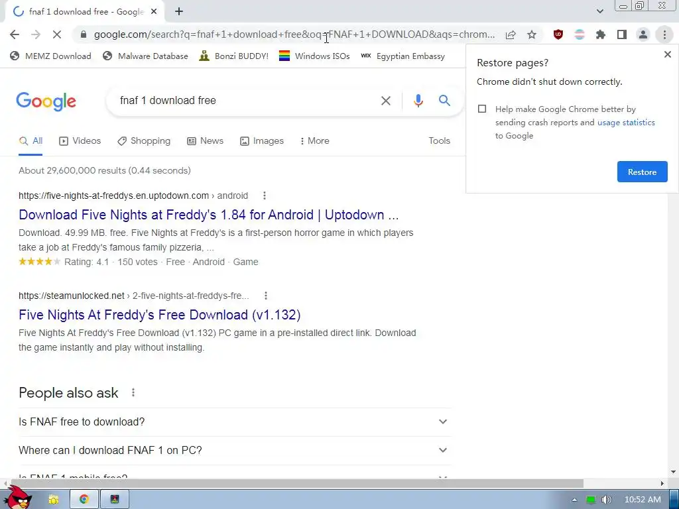
Task: Show hidden system tray icons
Action: tap(574, 500)
